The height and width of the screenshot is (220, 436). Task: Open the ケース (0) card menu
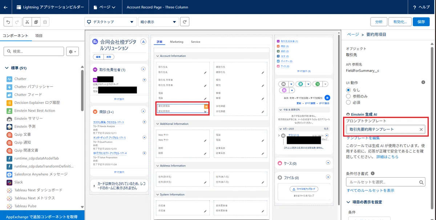328,163
